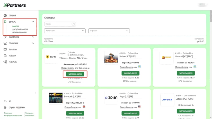The width and height of the screenshot is (212, 119).
Task: Open Рефералы in the sidebar
Action: (x=13, y=62)
